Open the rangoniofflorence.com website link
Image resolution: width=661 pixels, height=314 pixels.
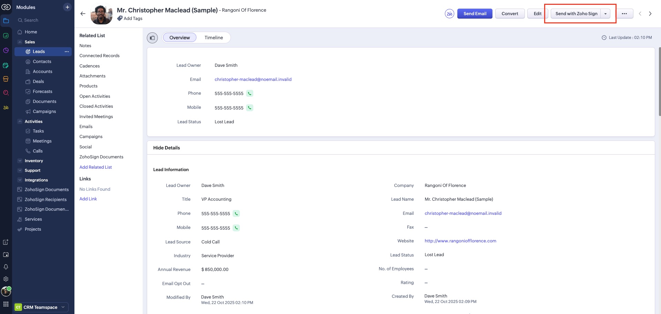click(x=460, y=241)
